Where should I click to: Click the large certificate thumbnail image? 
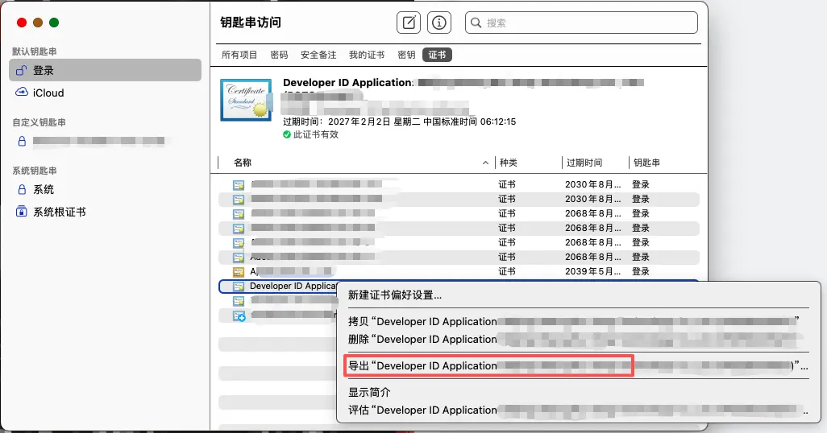247,100
